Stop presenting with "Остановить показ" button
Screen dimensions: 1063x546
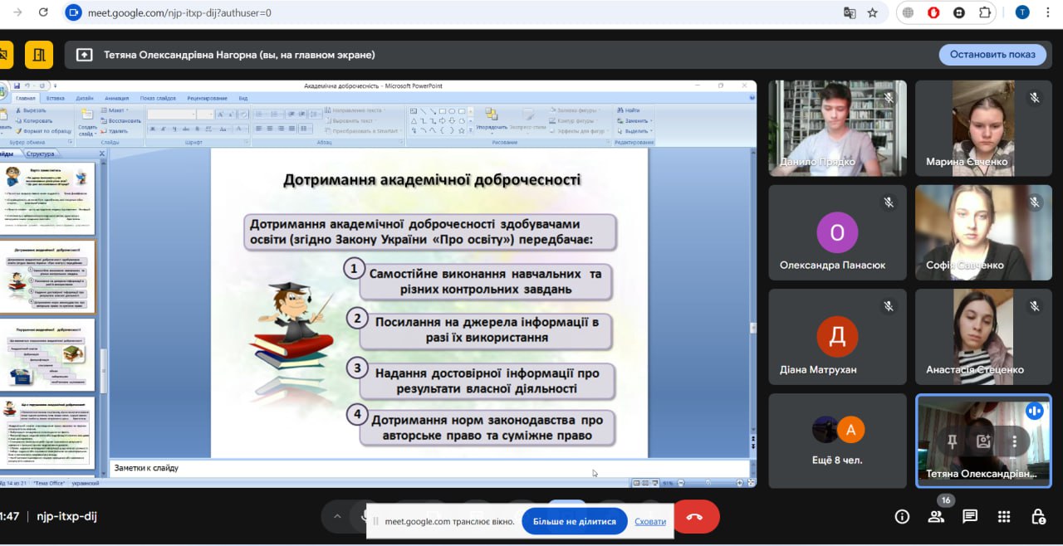pos(992,55)
